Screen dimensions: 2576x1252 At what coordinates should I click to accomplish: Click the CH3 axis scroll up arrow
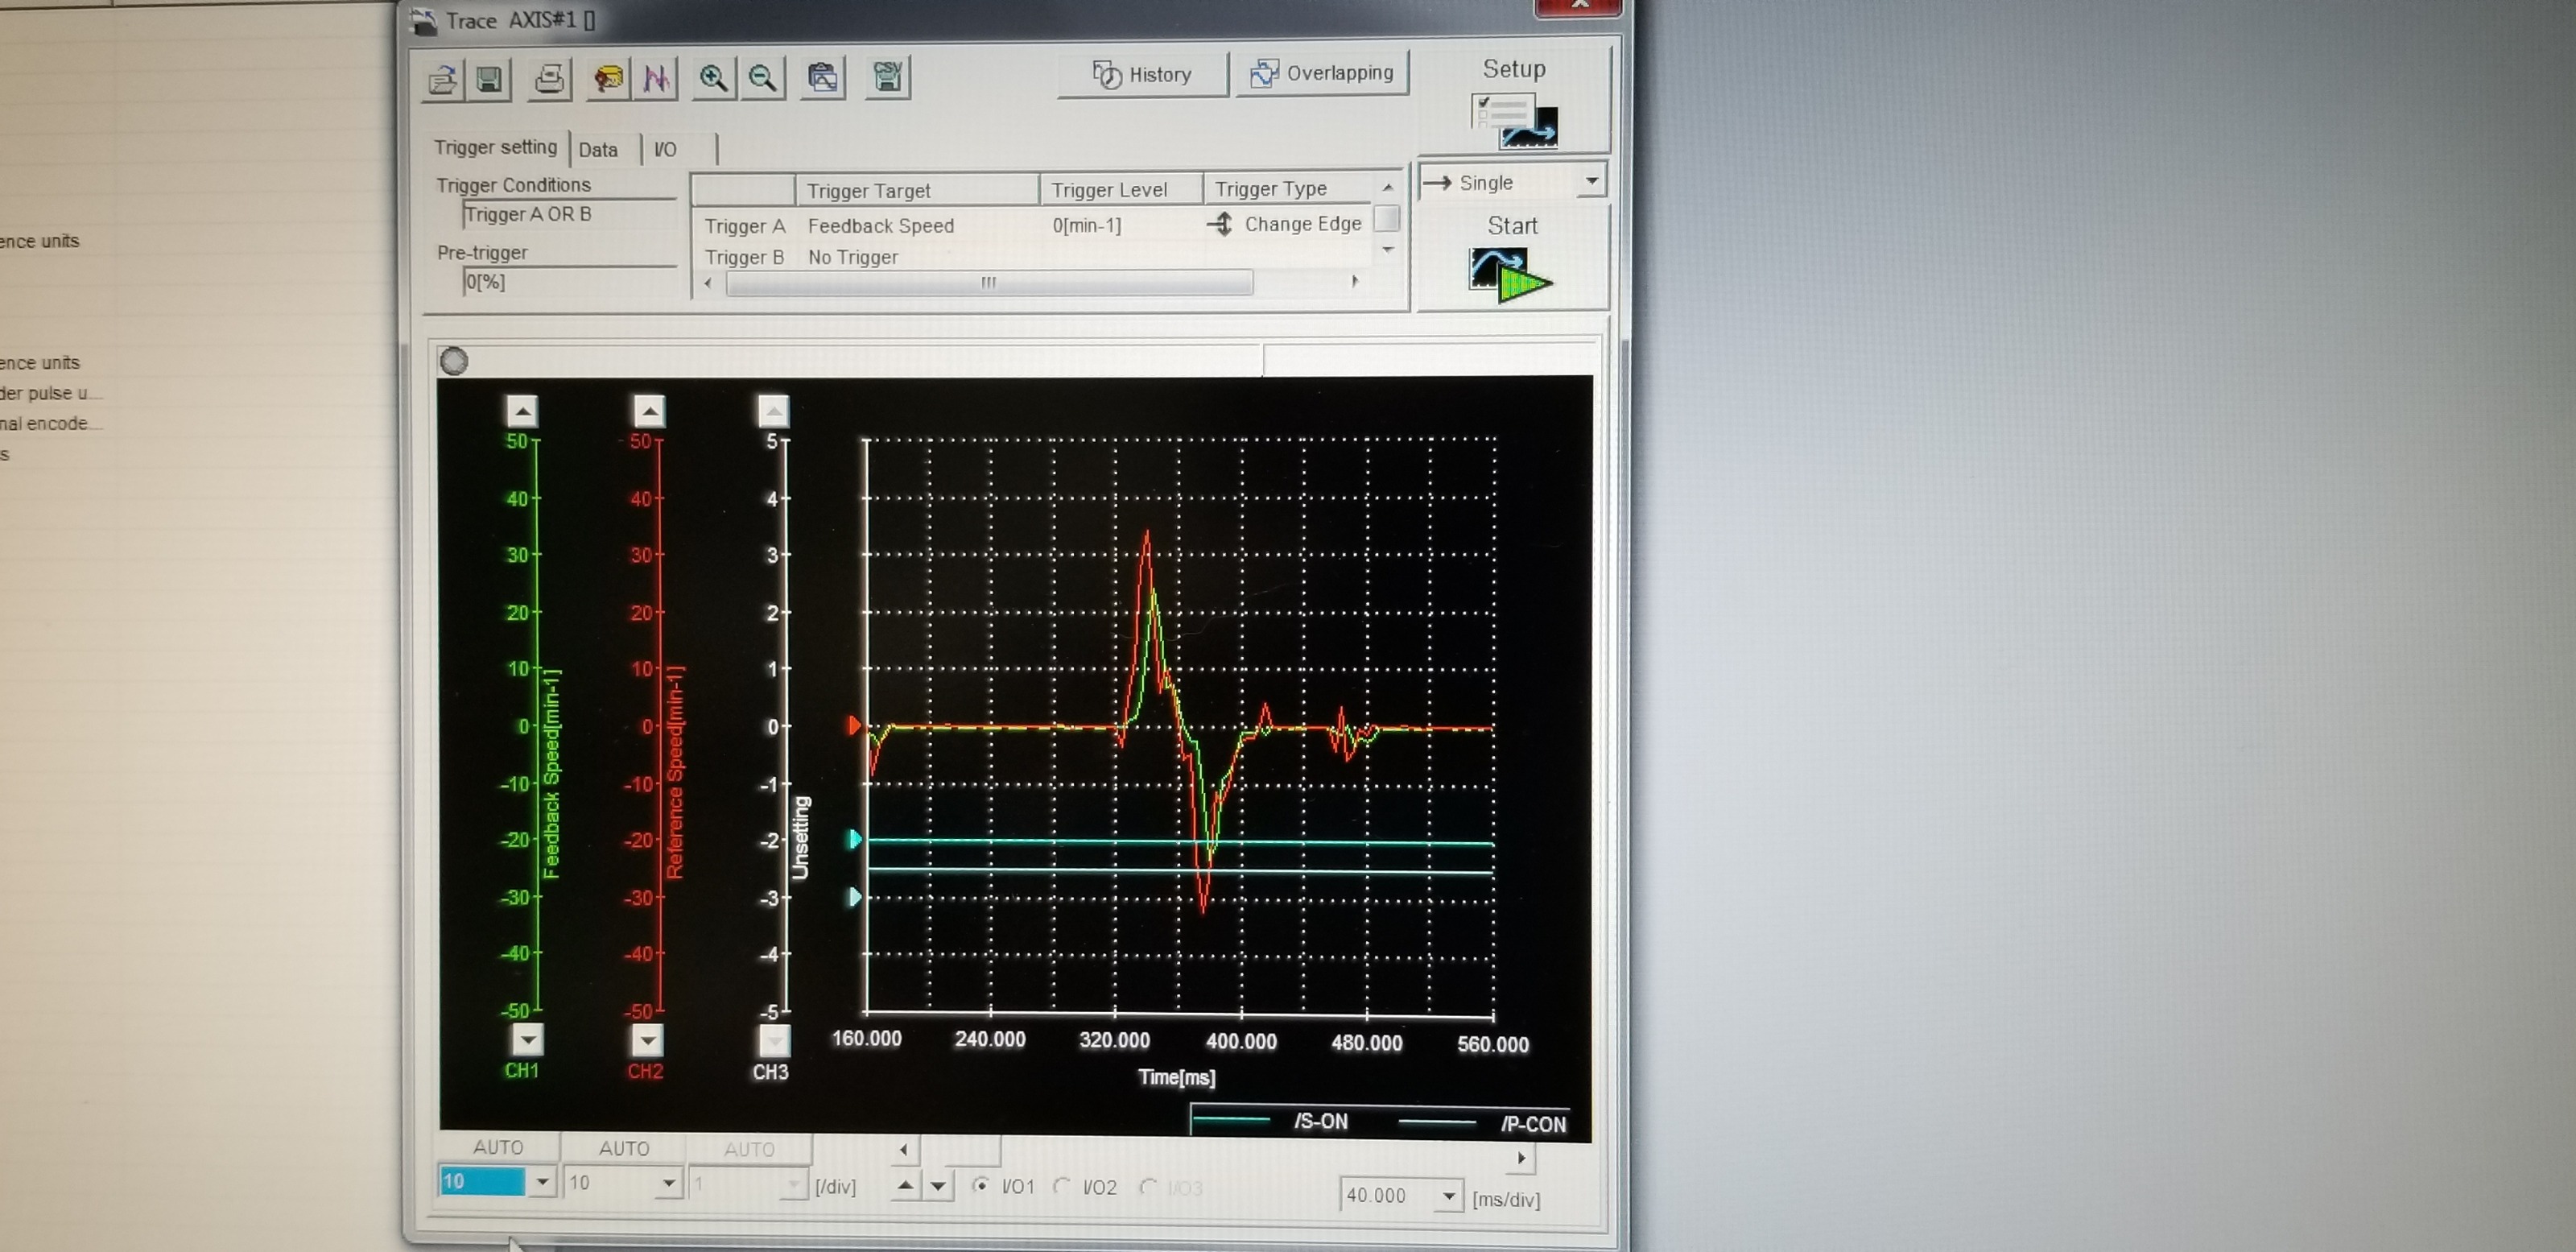click(x=773, y=411)
